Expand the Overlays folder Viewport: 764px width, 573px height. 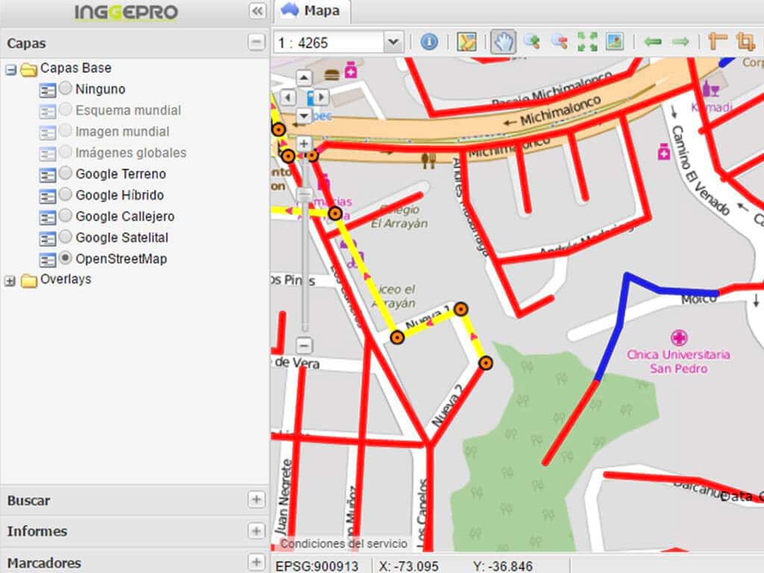pos(10,281)
